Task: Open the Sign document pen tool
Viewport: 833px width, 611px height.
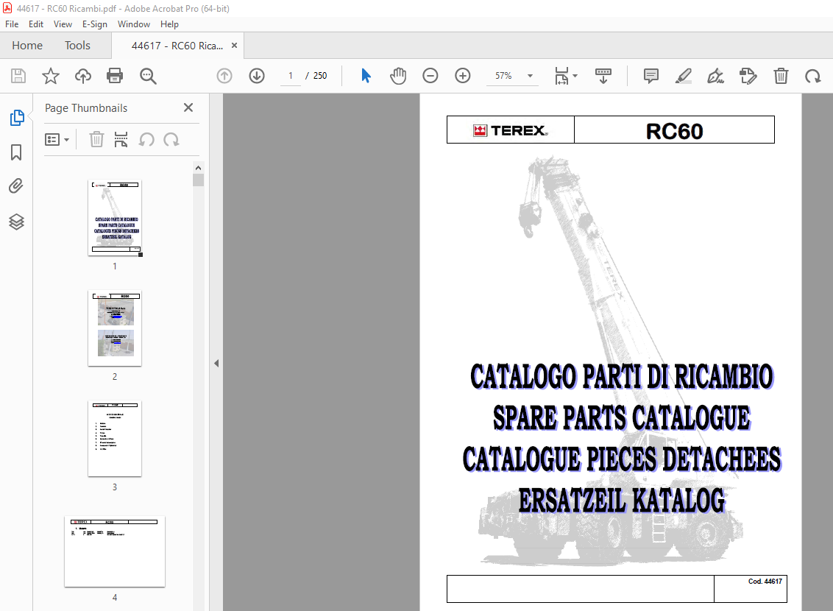Action: [x=715, y=76]
